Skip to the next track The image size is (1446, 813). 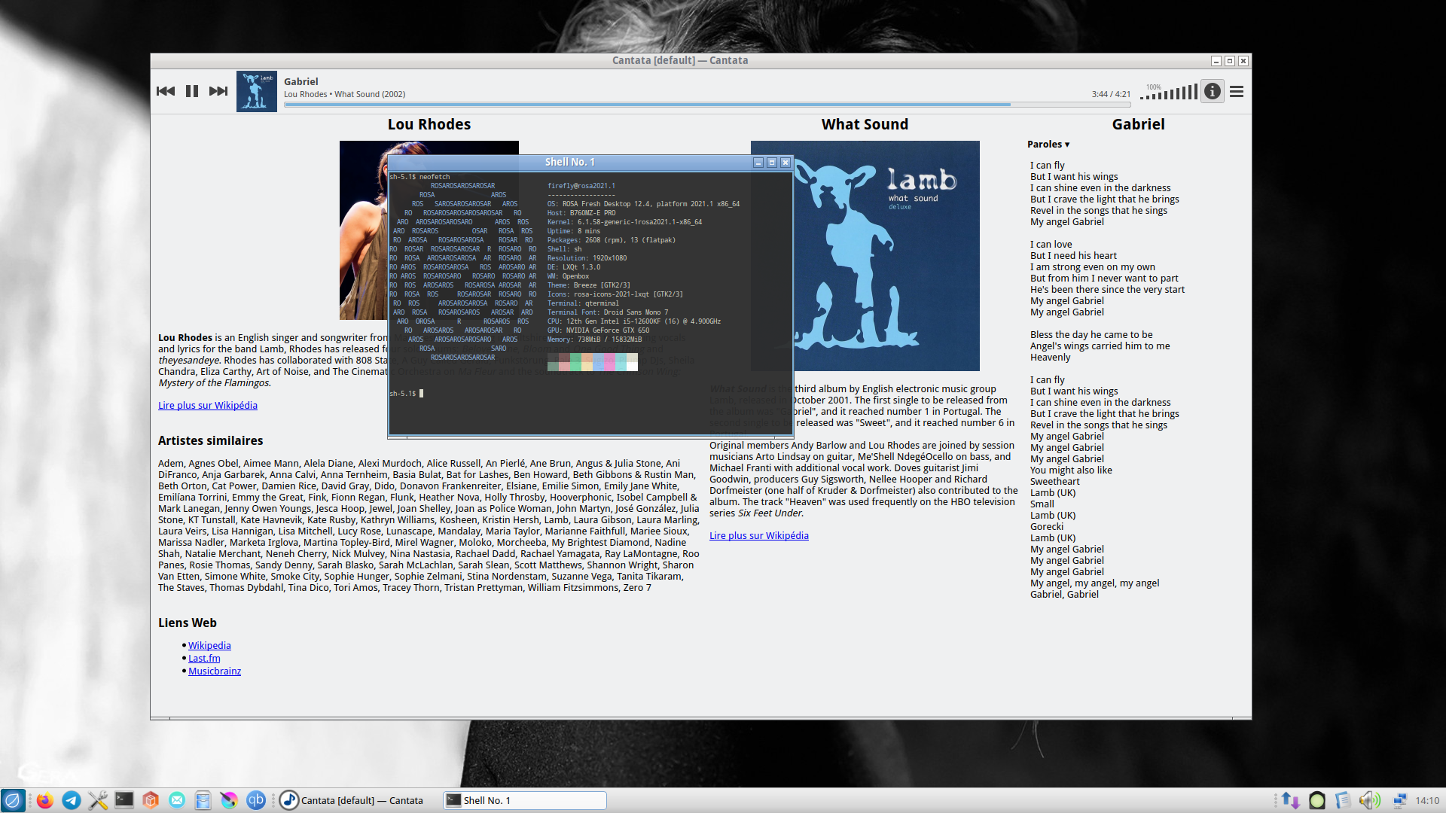[x=218, y=91]
